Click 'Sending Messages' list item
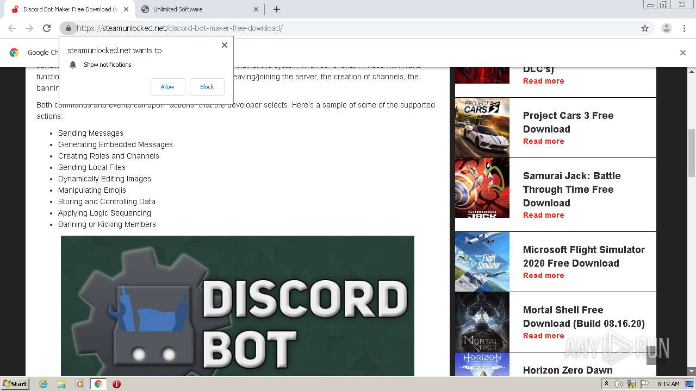The image size is (696, 391). 91,133
